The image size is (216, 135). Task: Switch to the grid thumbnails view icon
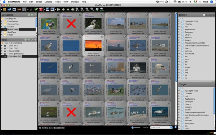[x=24, y=9]
